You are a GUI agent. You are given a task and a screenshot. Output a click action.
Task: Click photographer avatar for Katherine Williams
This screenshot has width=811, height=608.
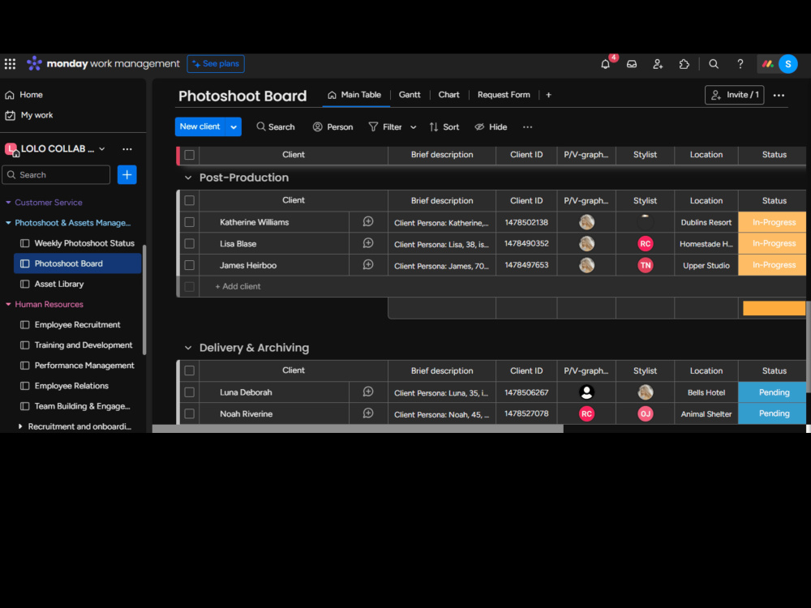586,222
